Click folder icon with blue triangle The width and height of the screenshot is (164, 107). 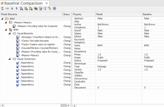click(x=31, y=9)
